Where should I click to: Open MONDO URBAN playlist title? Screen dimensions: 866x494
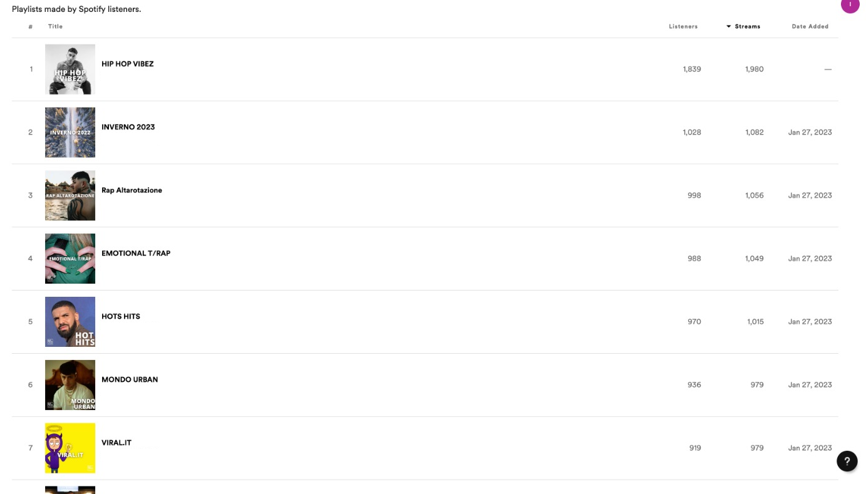130,380
